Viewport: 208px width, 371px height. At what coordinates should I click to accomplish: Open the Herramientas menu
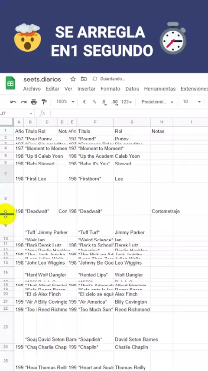click(160, 89)
